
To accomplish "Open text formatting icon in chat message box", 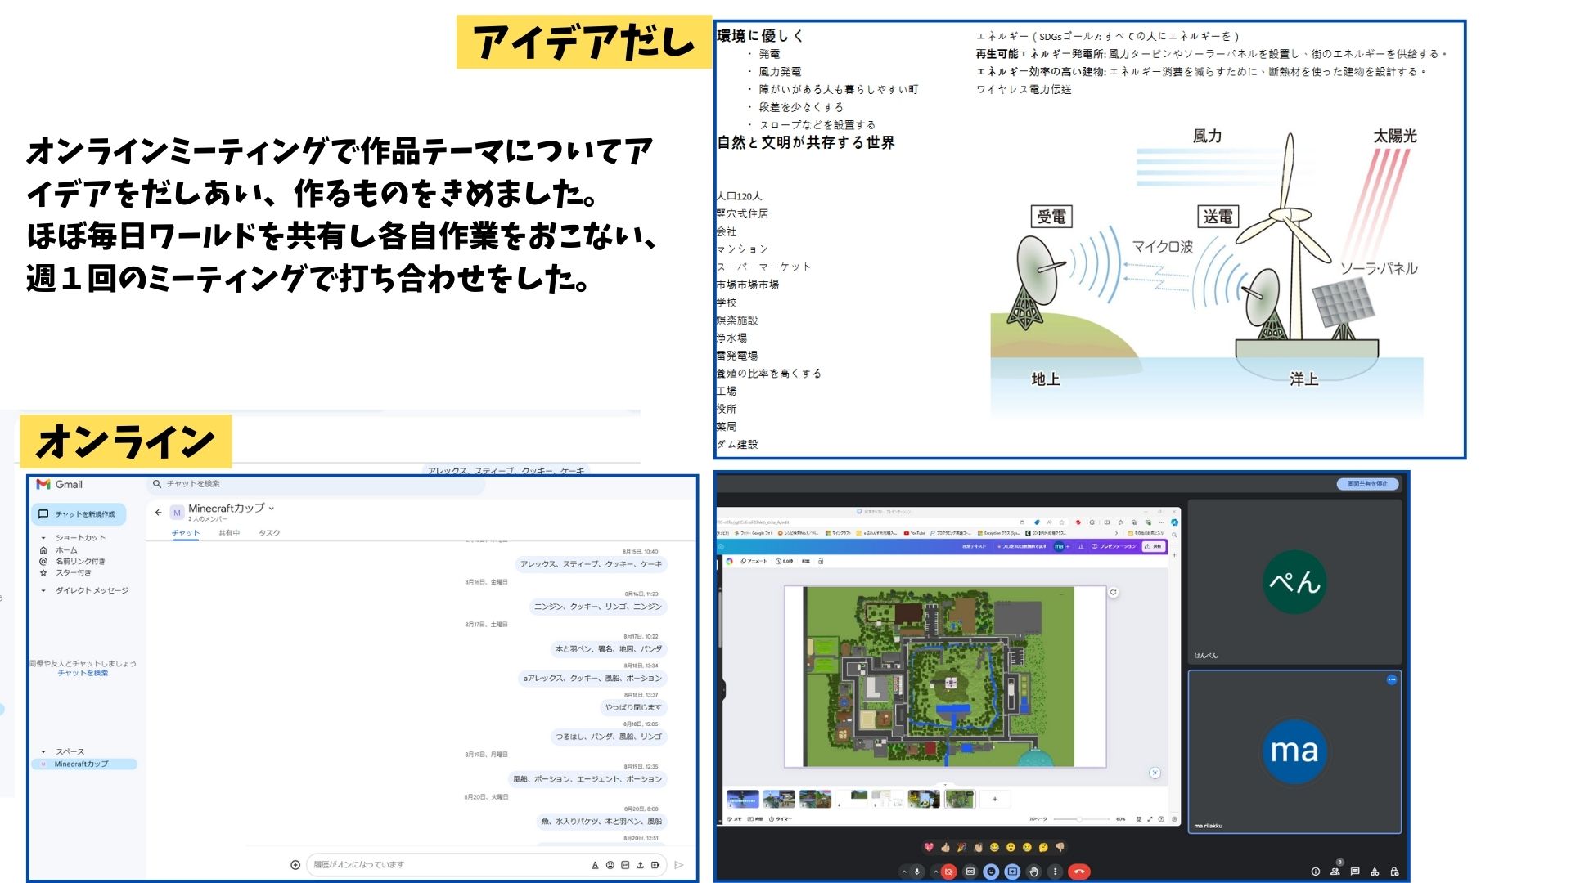I will (x=595, y=865).
